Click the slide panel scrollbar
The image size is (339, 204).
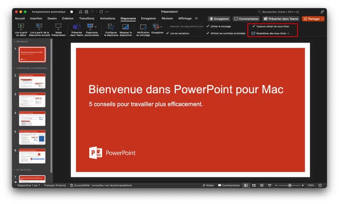pos(51,106)
